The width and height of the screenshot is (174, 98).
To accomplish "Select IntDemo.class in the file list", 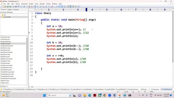I will point(5,81).
